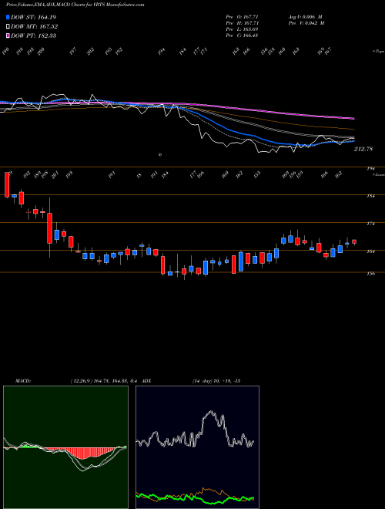This screenshot has height=509, width=385.
Task: Click the 'Pre L: 165.69' value
Action: click(x=242, y=29)
